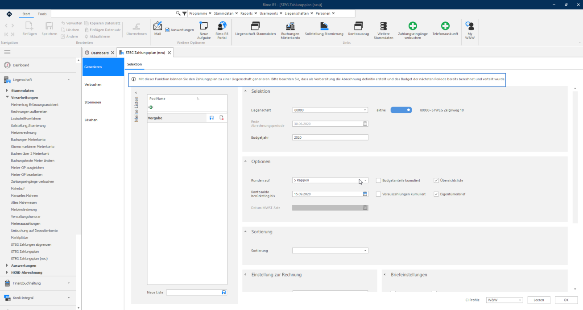
Task: Open the Liegenschaft dropdown
Action: 365,110
